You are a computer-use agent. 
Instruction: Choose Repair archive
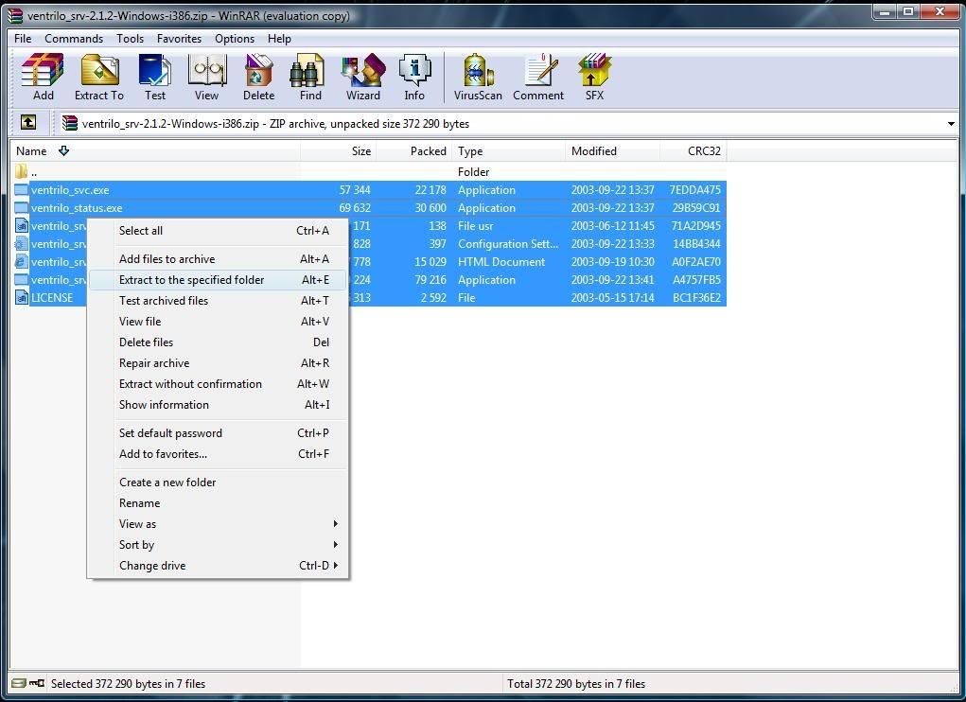[219, 363]
